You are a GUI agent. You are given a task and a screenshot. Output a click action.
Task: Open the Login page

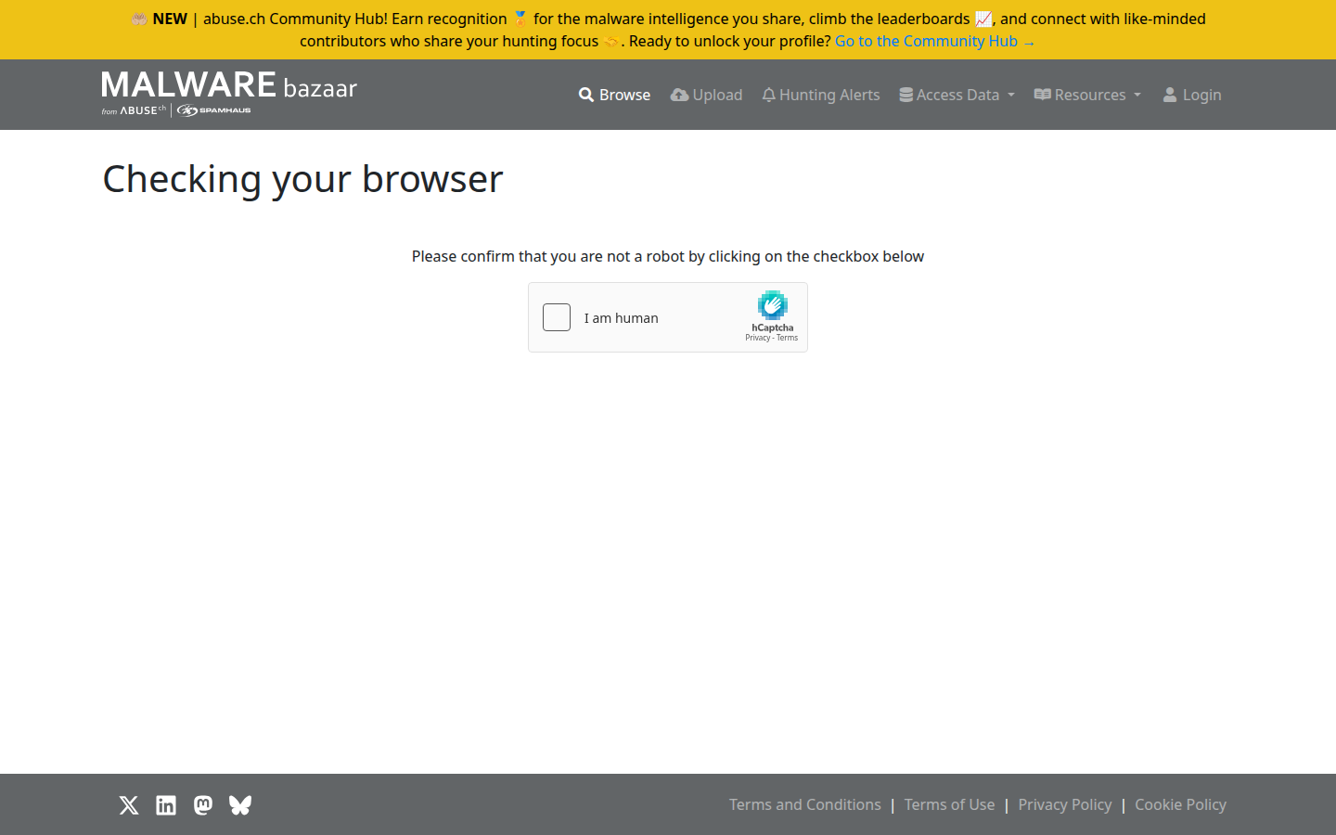click(1192, 95)
